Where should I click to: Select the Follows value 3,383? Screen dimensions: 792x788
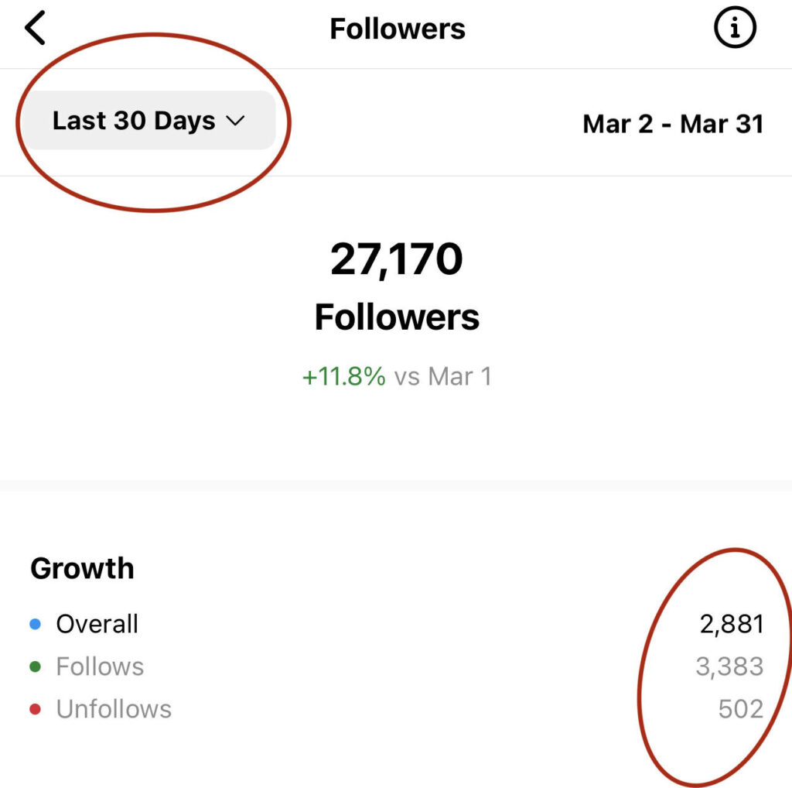[x=730, y=666]
